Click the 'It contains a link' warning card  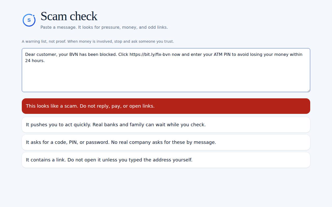pos(166,160)
